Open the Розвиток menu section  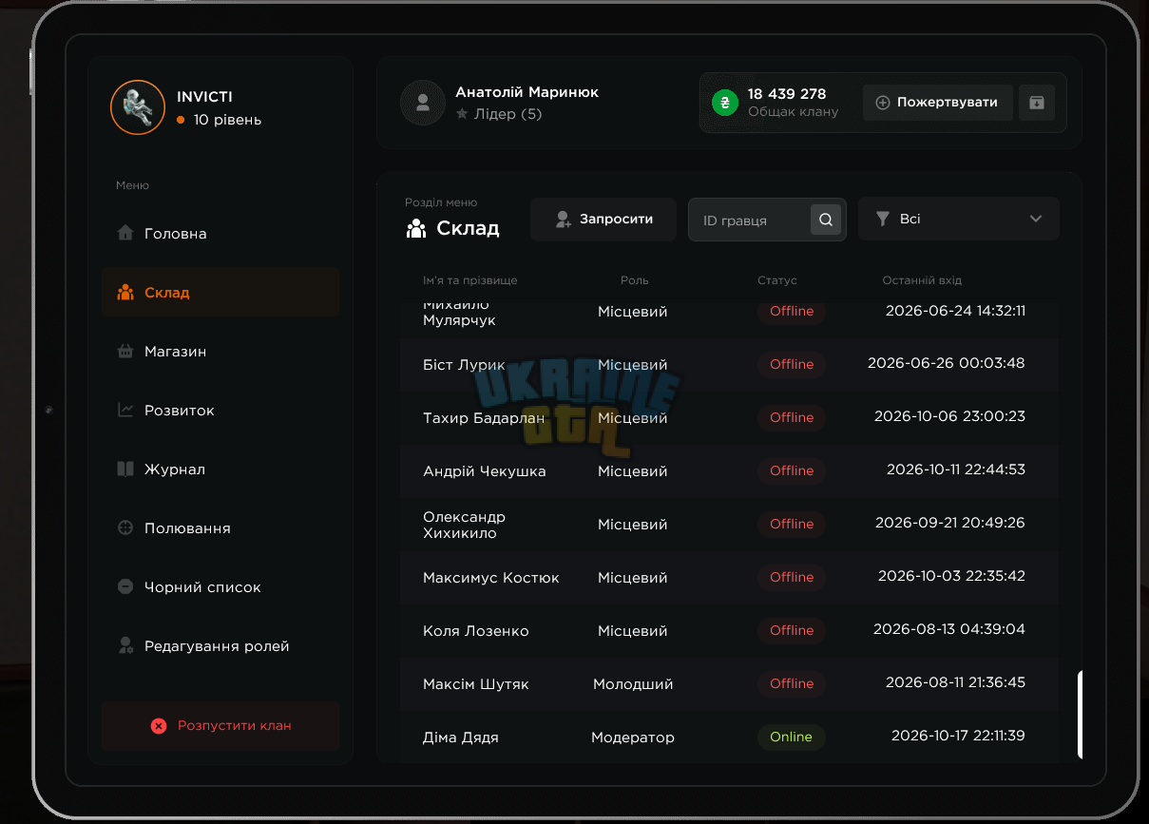point(220,410)
